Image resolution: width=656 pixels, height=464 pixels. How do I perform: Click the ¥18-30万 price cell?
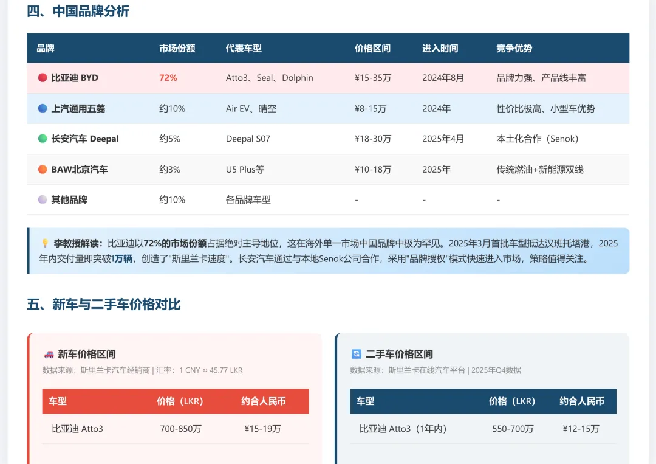[373, 139]
